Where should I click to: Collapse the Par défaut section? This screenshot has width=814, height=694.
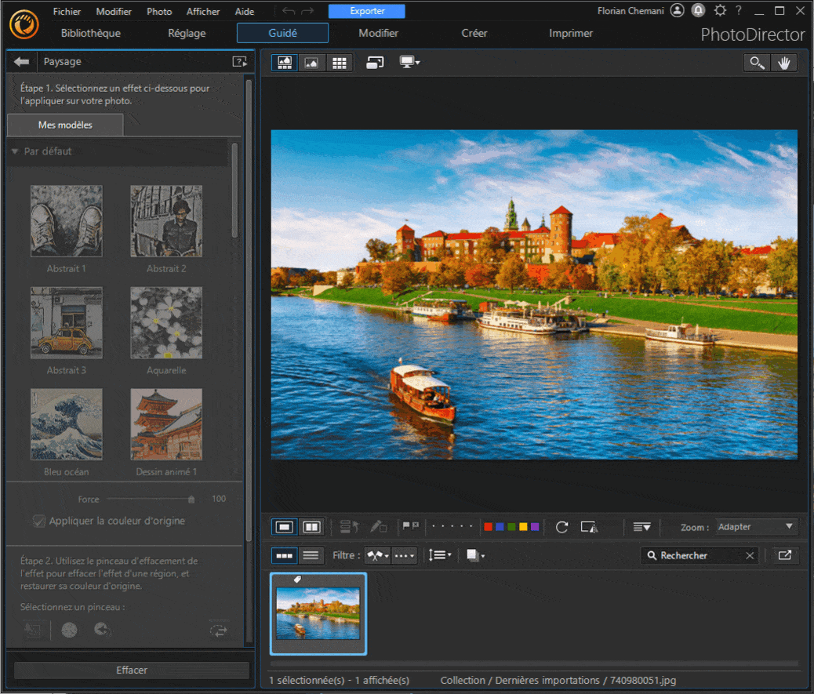(x=15, y=151)
